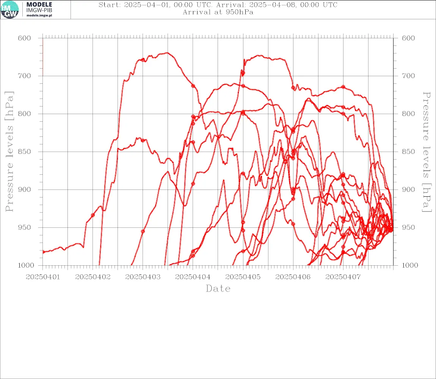Click the trajectory marker near 725 hPa on 20250404
This screenshot has height=379, width=436.
point(193,86)
